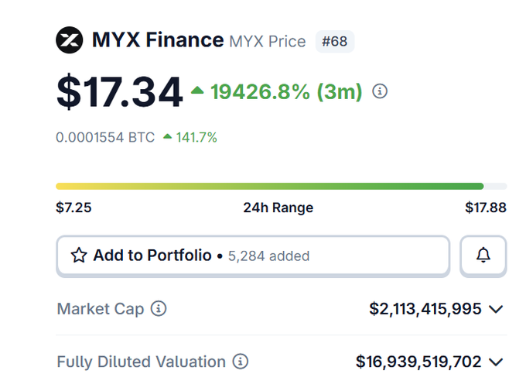Add MYX Finance to Portfolio
526x374 pixels.
(x=253, y=256)
